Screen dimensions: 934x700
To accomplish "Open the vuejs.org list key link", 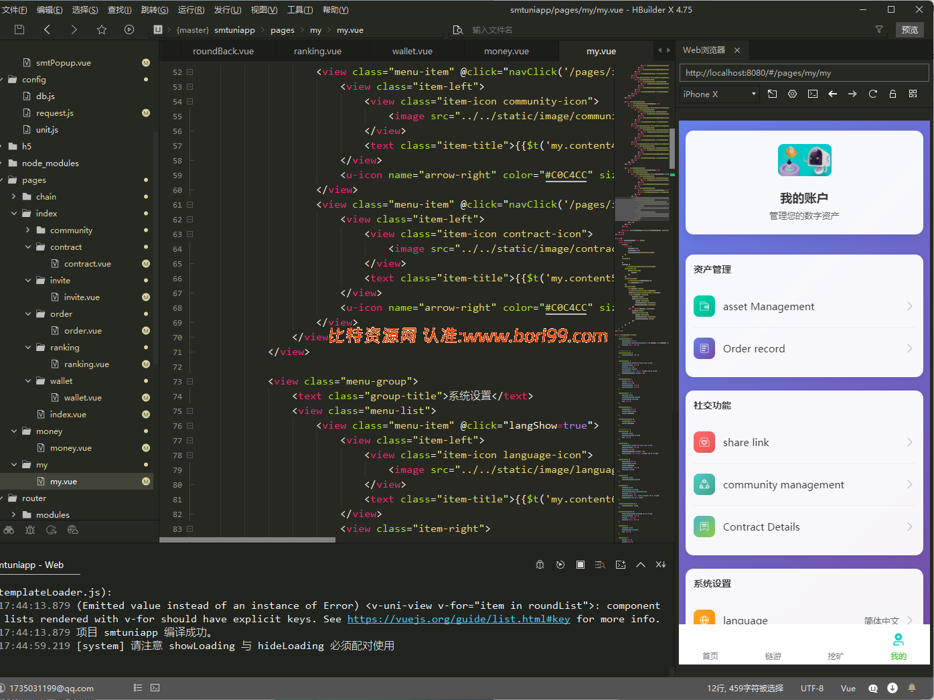I will 459,619.
